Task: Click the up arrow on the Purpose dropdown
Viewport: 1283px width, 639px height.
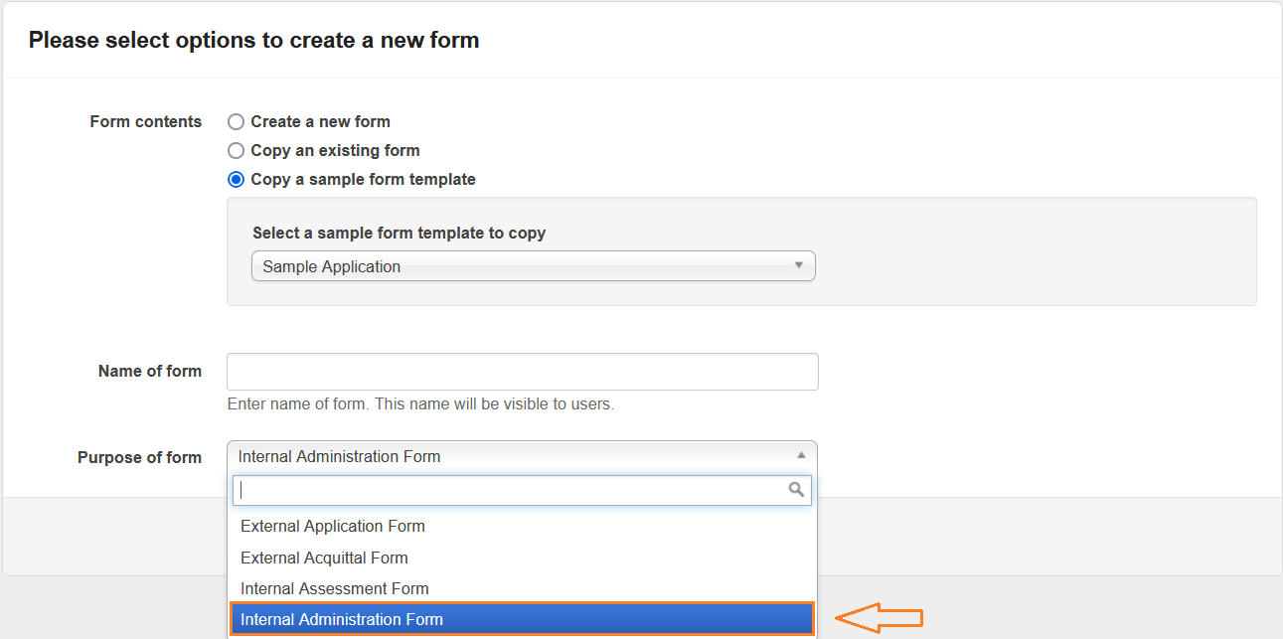Action: tap(801, 455)
